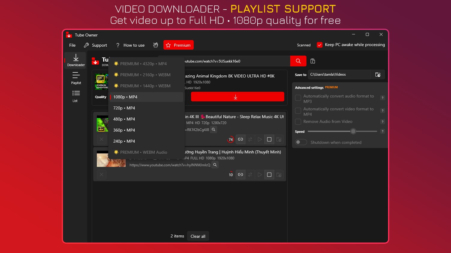Click the hyINNMJmIcQ YouTube URL text
This screenshot has width=451, height=253.
170,165
